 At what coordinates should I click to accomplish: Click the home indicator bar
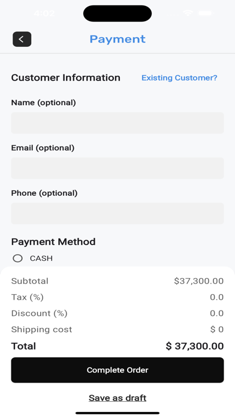coord(117,413)
